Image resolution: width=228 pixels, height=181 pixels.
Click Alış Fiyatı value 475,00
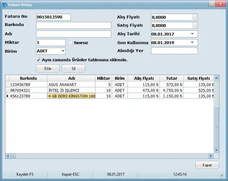pyautogui.click(x=144, y=90)
